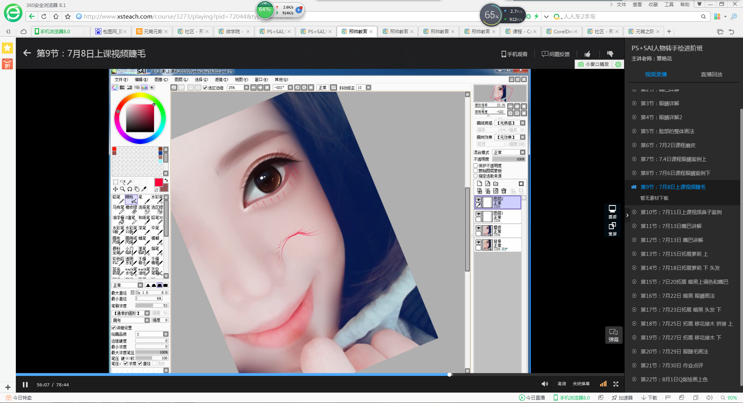The image size is (743, 403).
Task: Open the 高清 video quality selector
Action: point(562,384)
